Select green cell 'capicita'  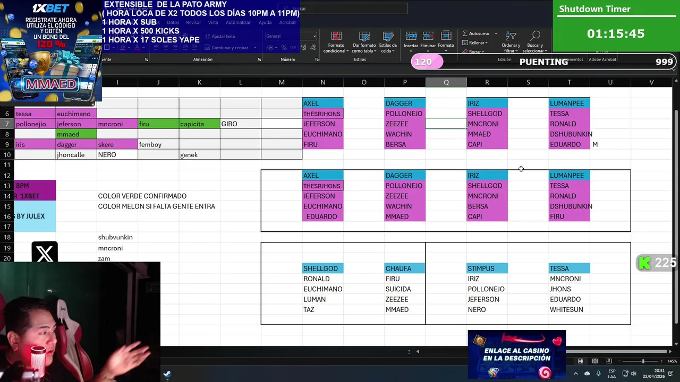pos(199,124)
